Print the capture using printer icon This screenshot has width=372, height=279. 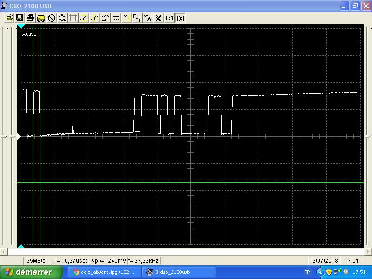(x=30, y=18)
